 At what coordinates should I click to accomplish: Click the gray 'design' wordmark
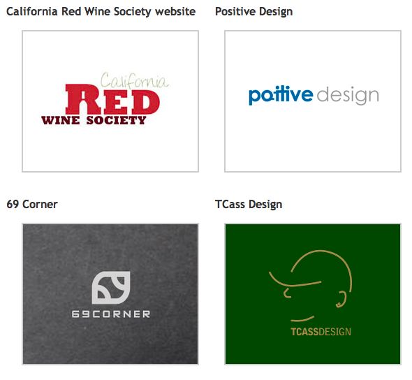pyautogui.click(x=348, y=96)
